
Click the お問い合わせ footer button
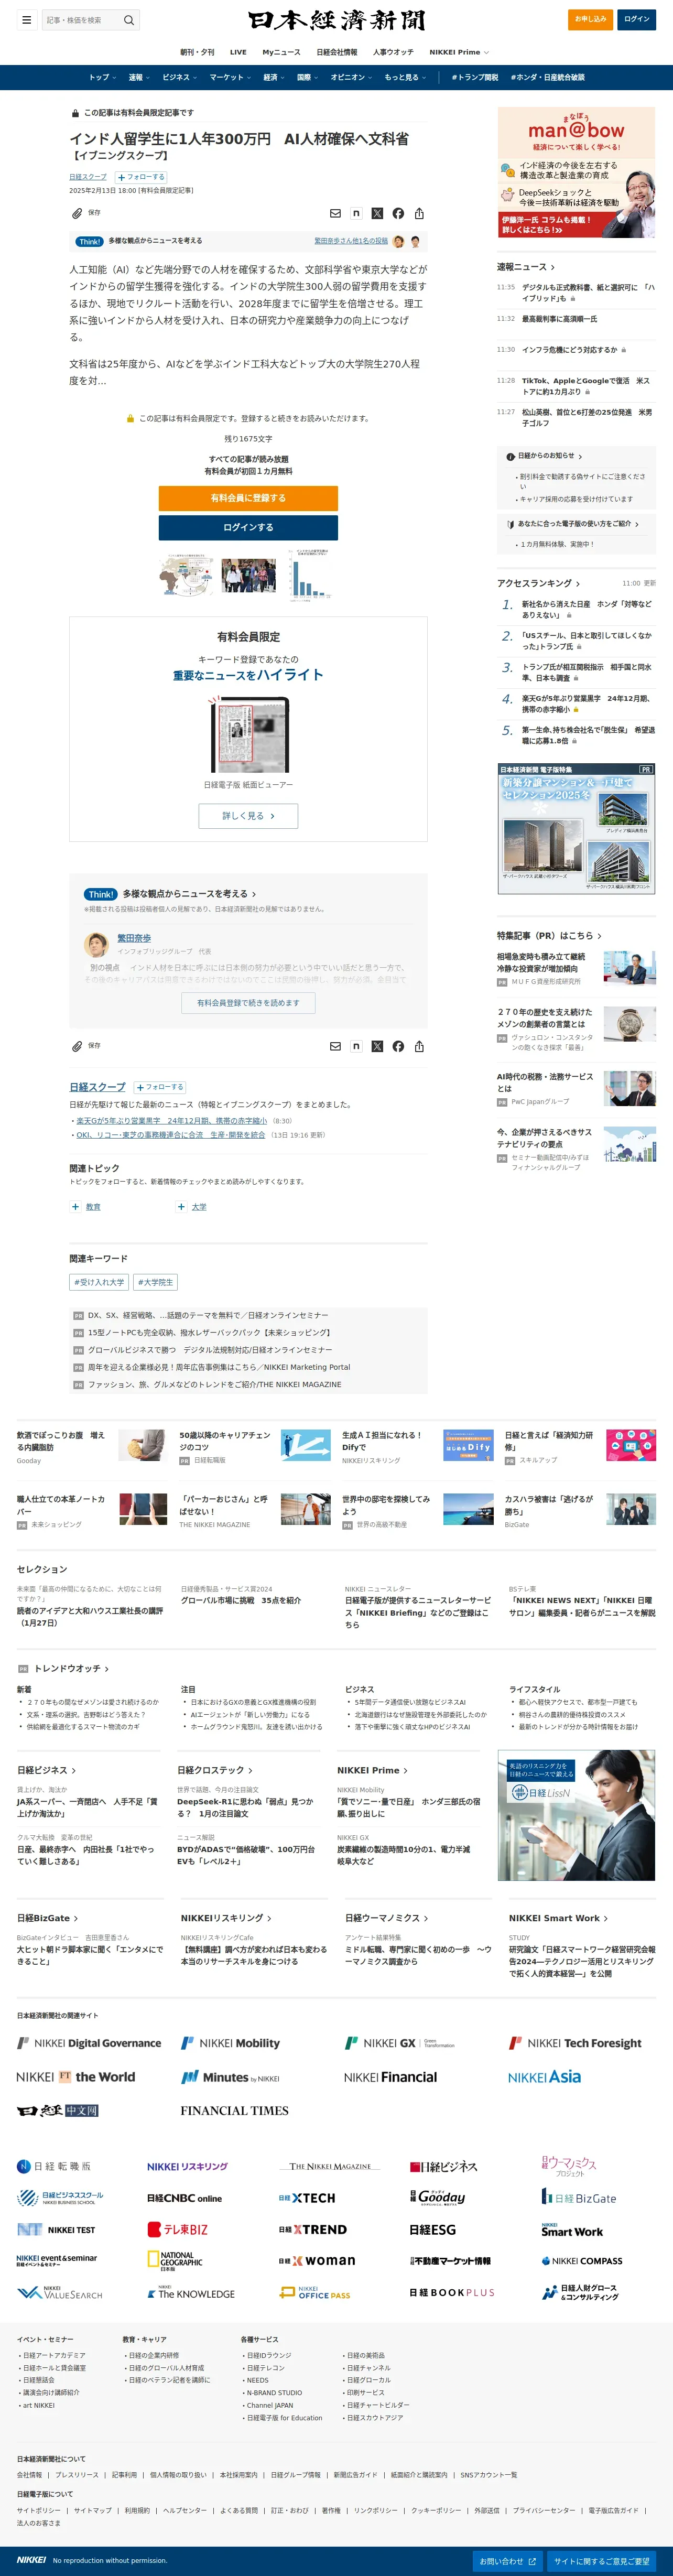point(507,2561)
